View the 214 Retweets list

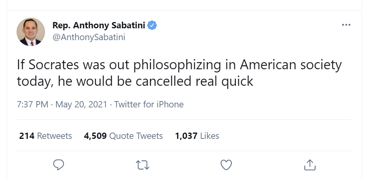[45, 136]
